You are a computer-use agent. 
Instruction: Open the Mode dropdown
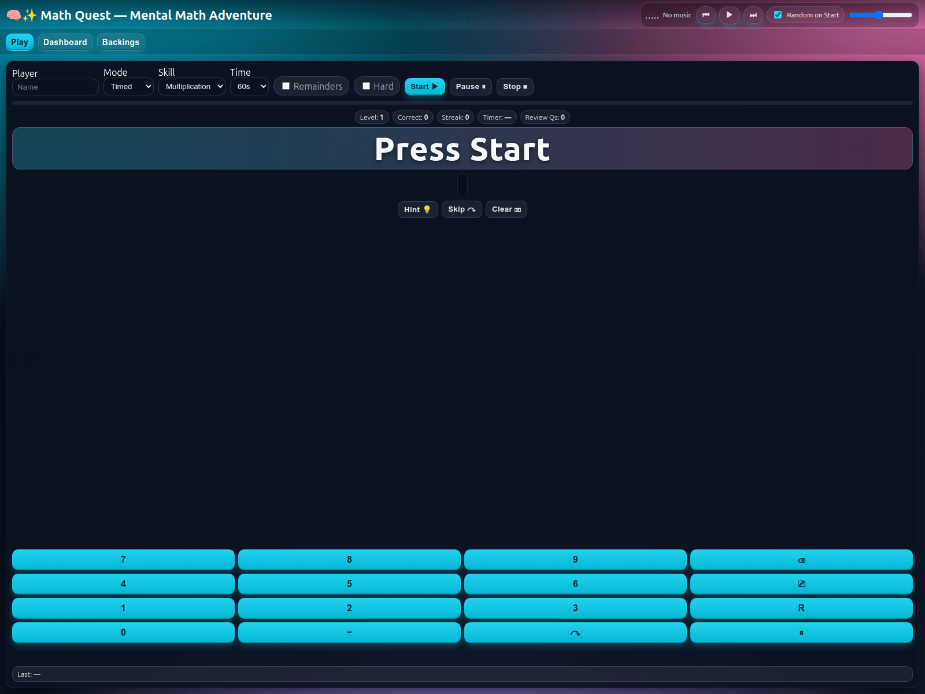pos(128,86)
